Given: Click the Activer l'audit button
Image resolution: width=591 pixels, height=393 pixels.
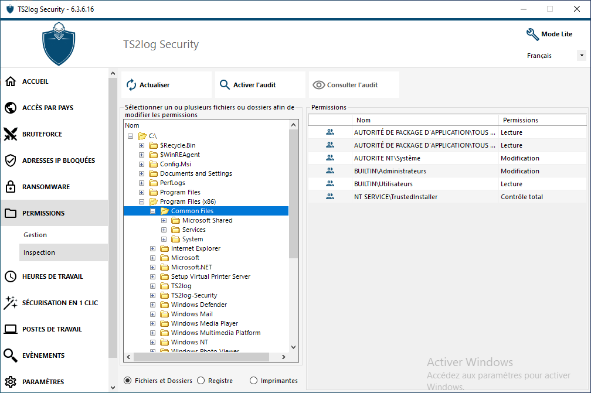Looking at the screenshot, I should coord(260,85).
